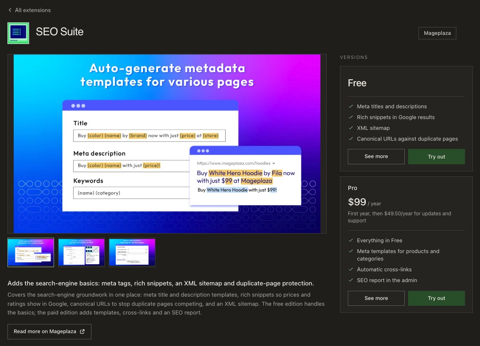Viewport: 480px width, 346px height.
Task: Click Try out for Pro version
Action: [x=436, y=298]
